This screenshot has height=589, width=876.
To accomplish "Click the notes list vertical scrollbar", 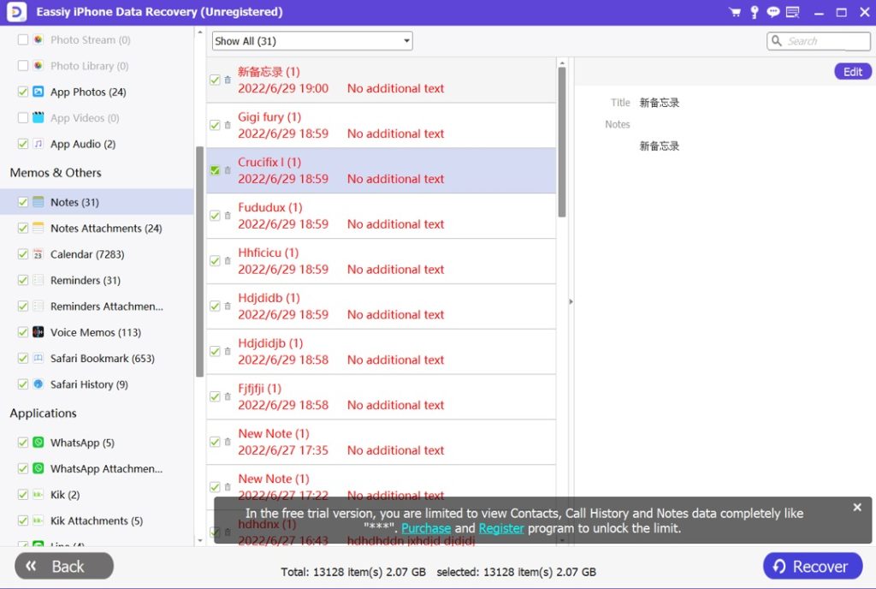I will click(x=562, y=141).
